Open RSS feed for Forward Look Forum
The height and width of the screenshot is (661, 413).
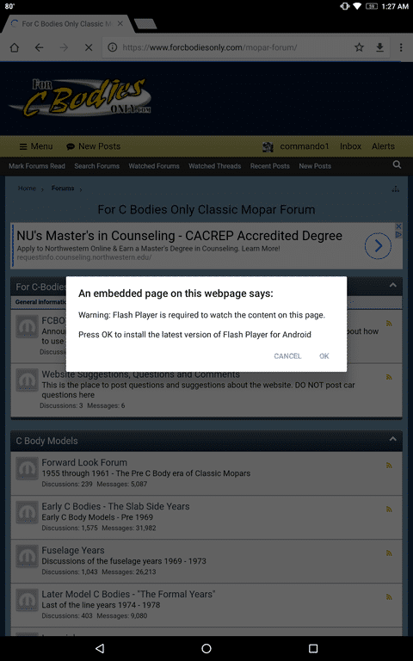[389, 466]
